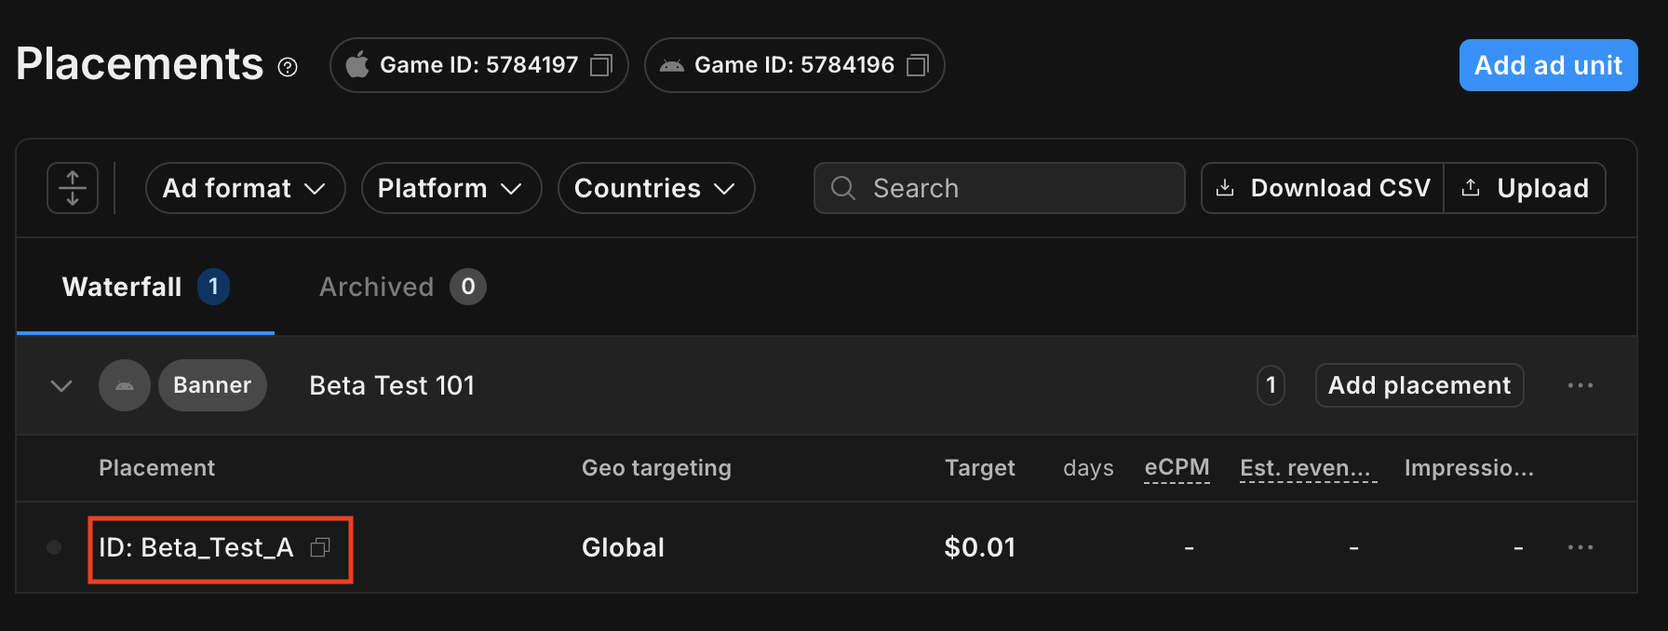This screenshot has height=631, width=1668.
Task: Click the Add placement button
Action: pyautogui.click(x=1419, y=385)
